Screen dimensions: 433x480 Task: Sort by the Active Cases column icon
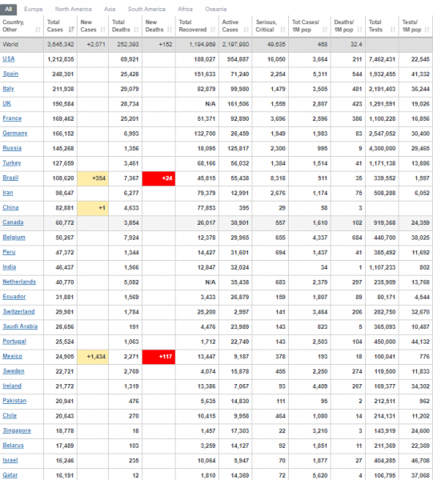point(247,30)
